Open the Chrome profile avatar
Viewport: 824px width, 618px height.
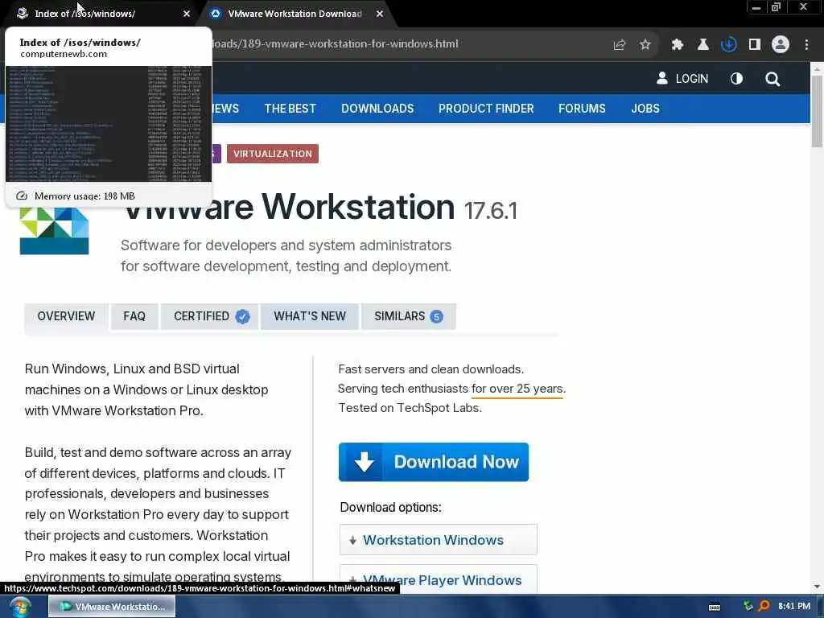point(781,45)
